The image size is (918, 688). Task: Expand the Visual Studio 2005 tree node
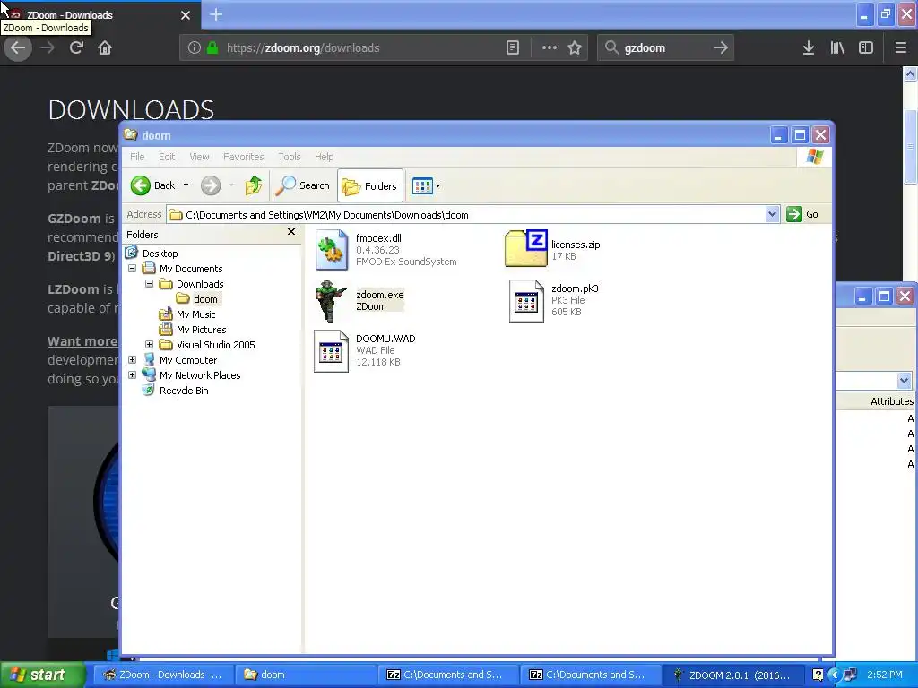150,345
